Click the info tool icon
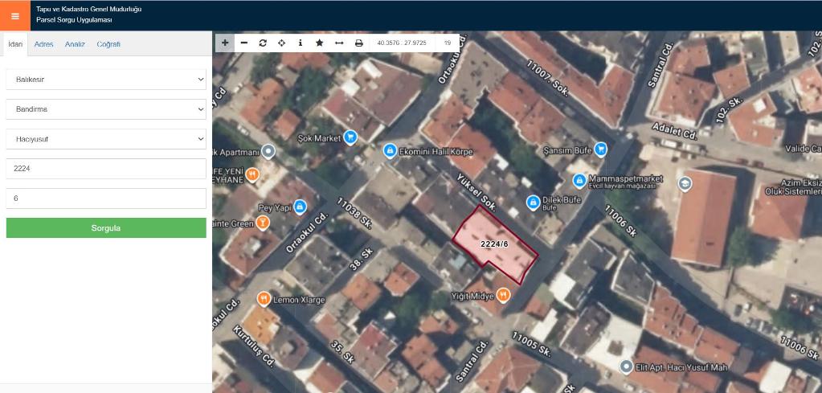The width and height of the screenshot is (822, 393). tap(301, 43)
